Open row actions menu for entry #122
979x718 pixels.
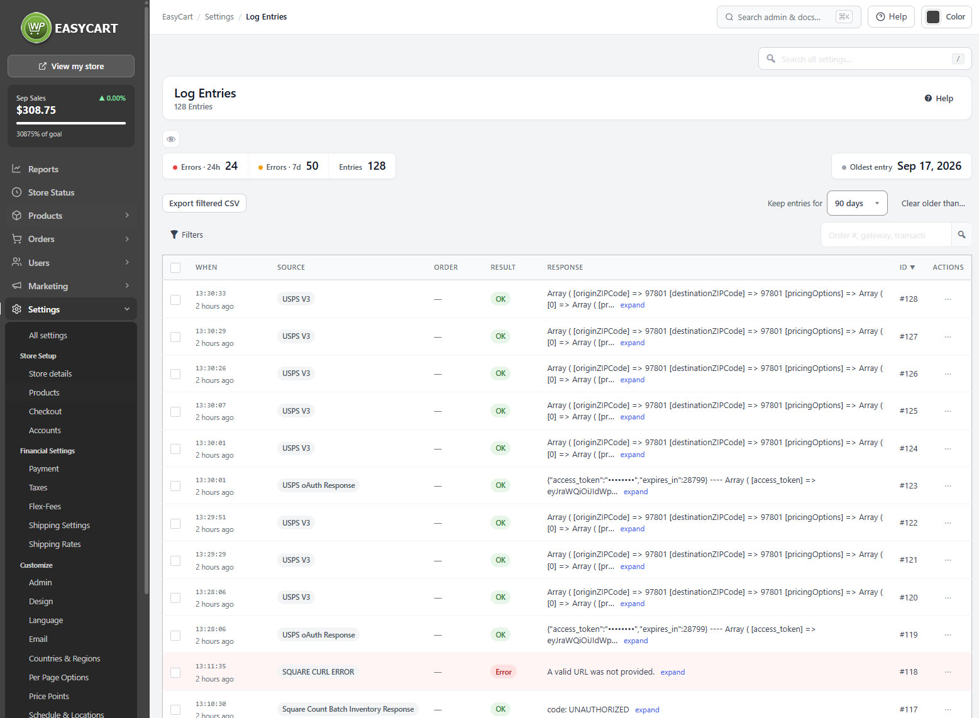click(x=948, y=523)
